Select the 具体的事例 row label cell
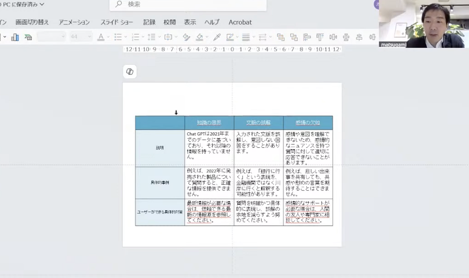The image size is (469, 278). click(160, 183)
